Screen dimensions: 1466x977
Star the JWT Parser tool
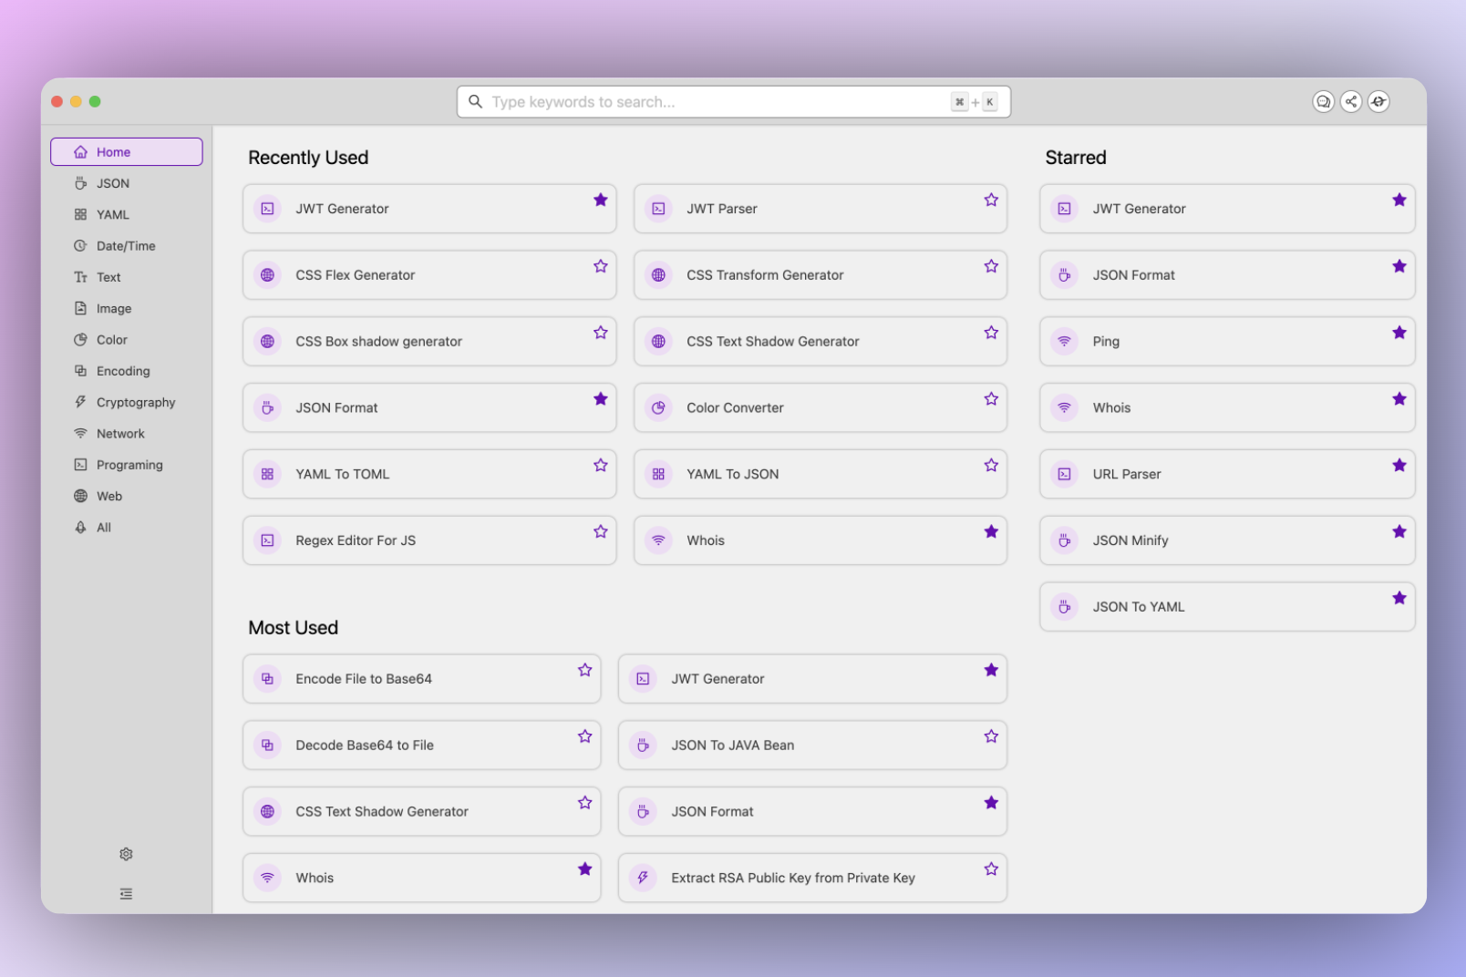coord(991,201)
